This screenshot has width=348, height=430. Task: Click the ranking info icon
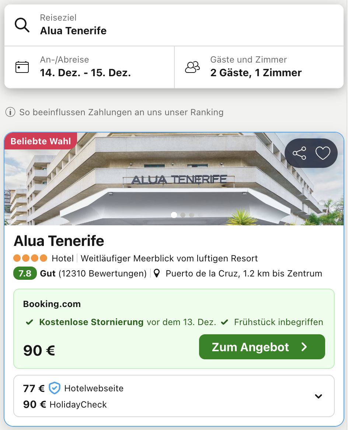[10, 112]
